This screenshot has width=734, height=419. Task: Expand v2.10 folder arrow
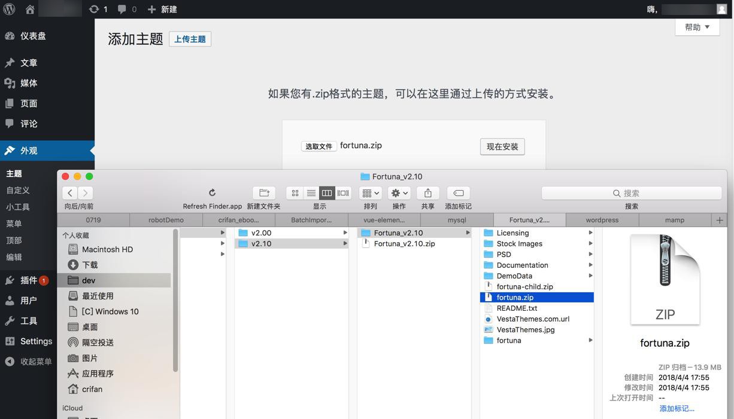coord(345,244)
